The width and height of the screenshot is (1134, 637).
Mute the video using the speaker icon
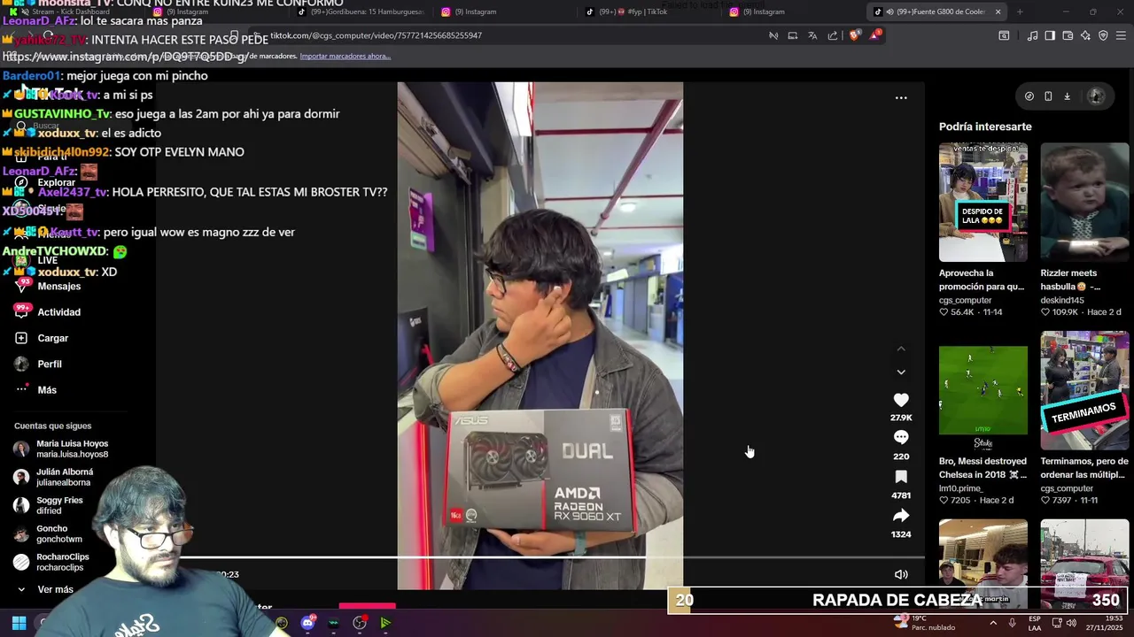(x=901, y=574)
